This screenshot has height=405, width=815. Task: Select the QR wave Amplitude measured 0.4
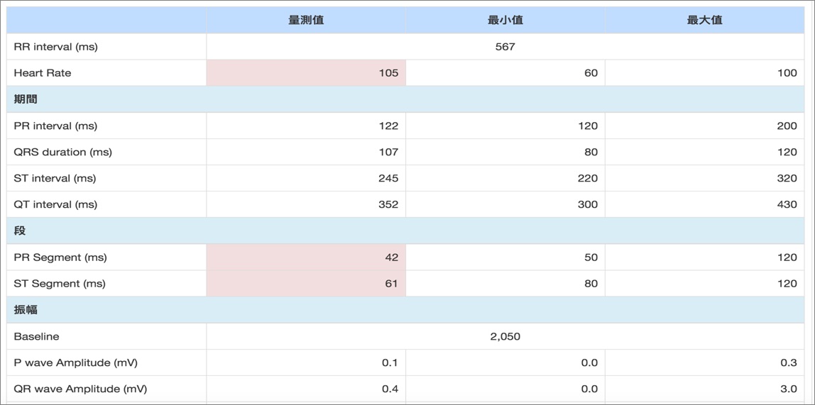tap(390, 389)
